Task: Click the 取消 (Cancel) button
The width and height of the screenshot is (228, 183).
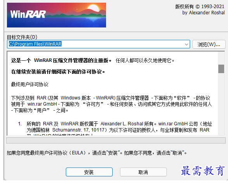Action: (x=143, y=172)
